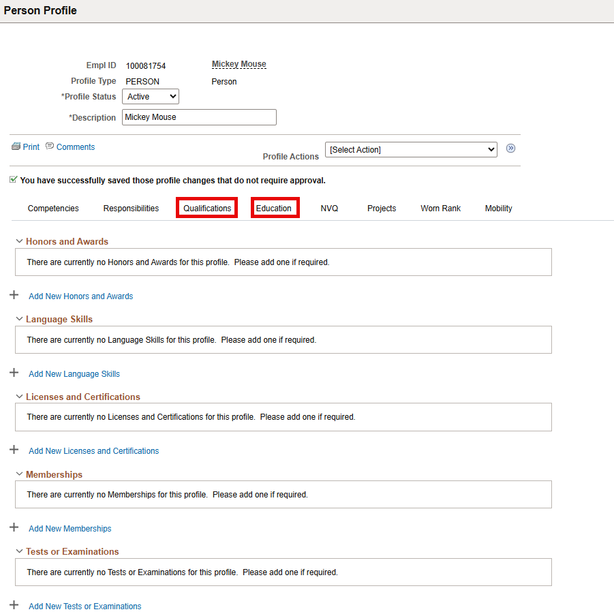
Task: Switch to the Competencies tab
Action: tap(53, 209)
